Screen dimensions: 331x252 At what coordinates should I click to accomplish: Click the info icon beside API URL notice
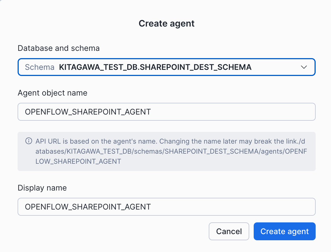pos(28,141)
